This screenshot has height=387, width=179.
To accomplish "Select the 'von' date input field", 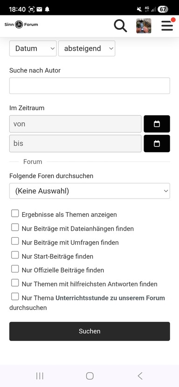I will click(x=76, y=124).
